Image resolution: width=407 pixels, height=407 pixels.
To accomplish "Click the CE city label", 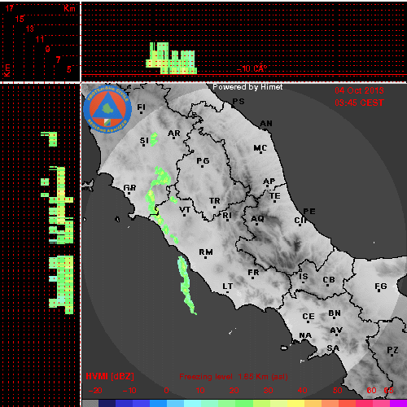I will [309, 317].
